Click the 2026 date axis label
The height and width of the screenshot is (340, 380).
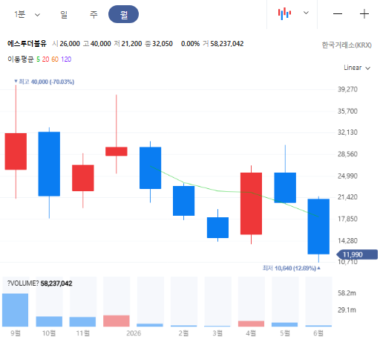pos(134,333)
